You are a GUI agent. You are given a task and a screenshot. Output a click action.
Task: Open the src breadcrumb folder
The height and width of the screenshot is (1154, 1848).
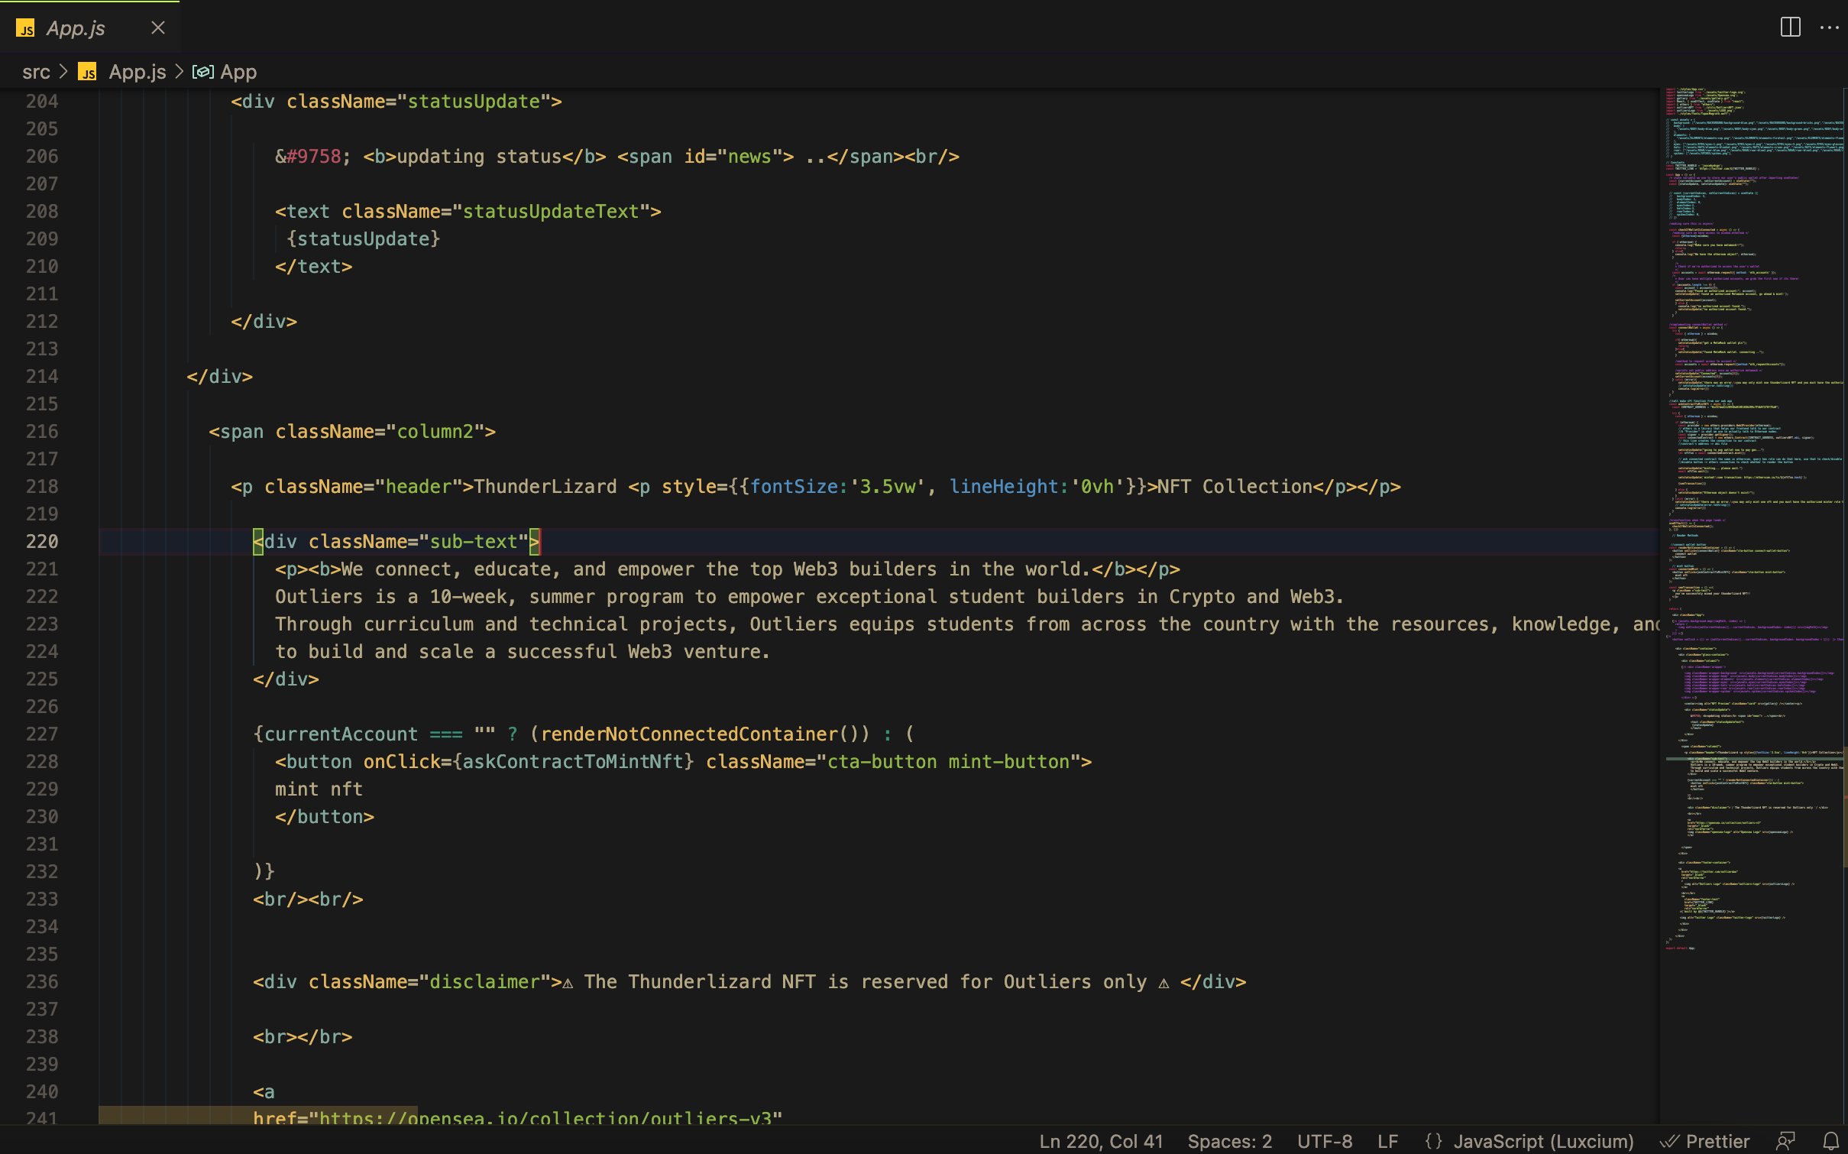(x=36, y=72)
